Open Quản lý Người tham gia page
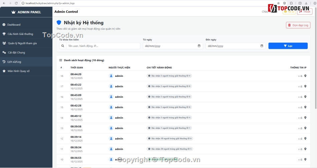 (x=22, y=43)
